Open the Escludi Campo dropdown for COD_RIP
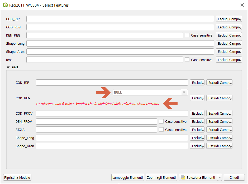248x184 pixels. point(228,19)
